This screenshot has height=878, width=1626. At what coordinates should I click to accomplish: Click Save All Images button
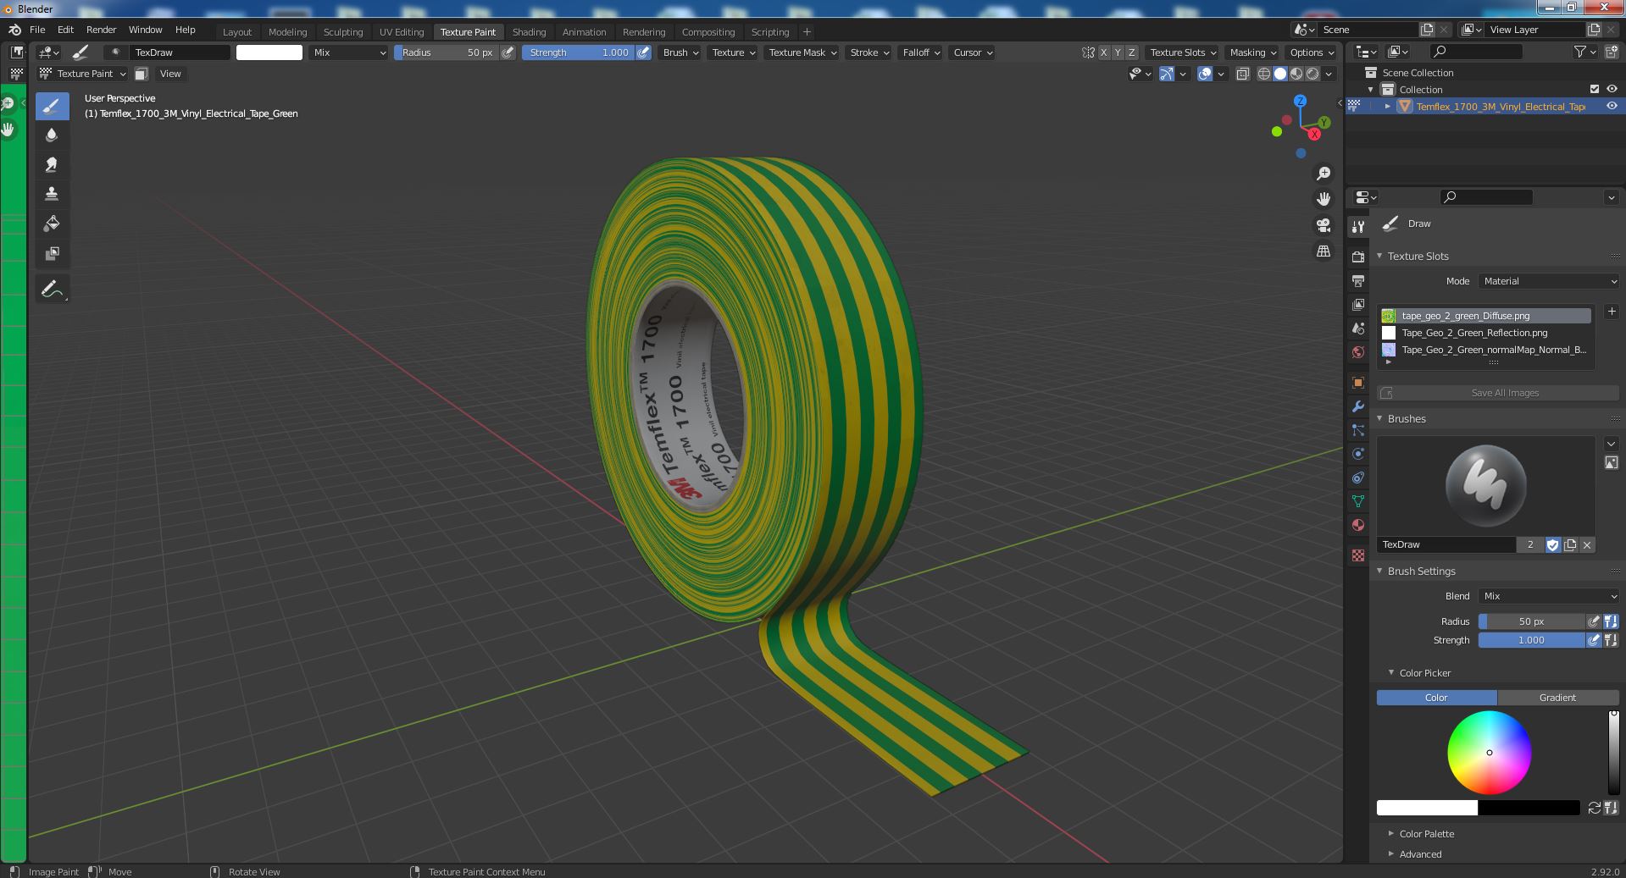click(x=1498, y=393)
